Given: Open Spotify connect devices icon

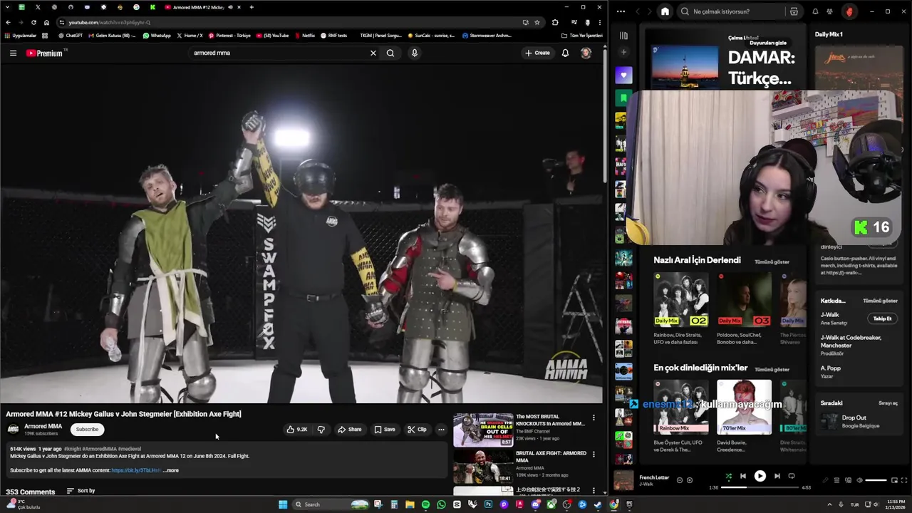Looking at the screenshot, I should point(848,480).
